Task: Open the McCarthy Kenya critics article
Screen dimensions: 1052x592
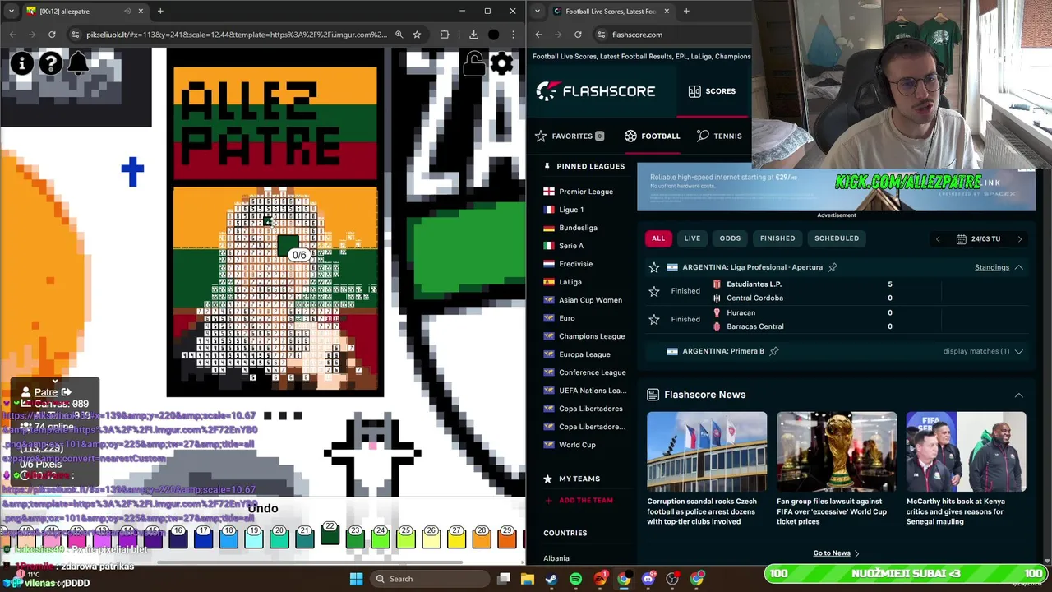Action: (966, 469)
